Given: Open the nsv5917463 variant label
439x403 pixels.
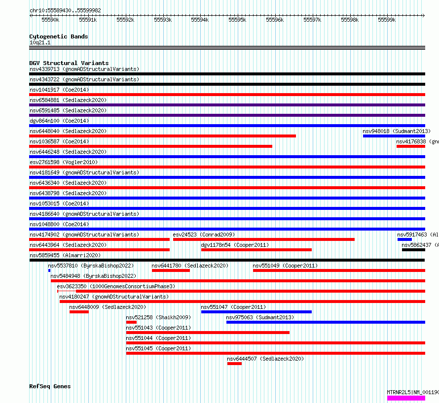Looking at the screenshot, I should 418,235.
